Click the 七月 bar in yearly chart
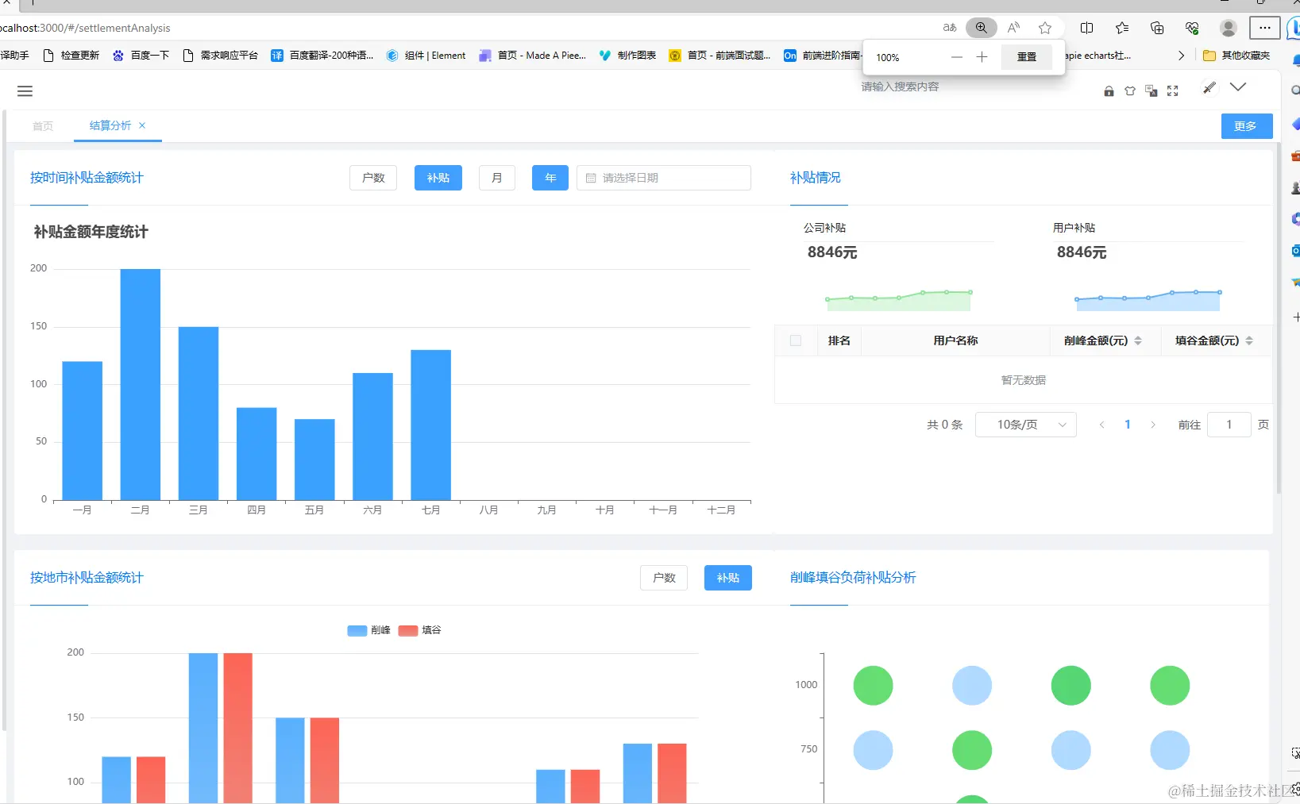 tap(431, 425)
